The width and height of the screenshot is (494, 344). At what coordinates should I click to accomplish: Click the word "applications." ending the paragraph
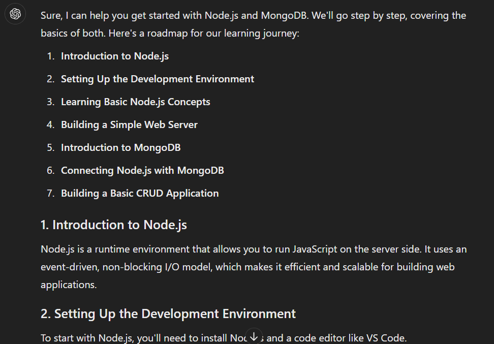click(69, 285)
